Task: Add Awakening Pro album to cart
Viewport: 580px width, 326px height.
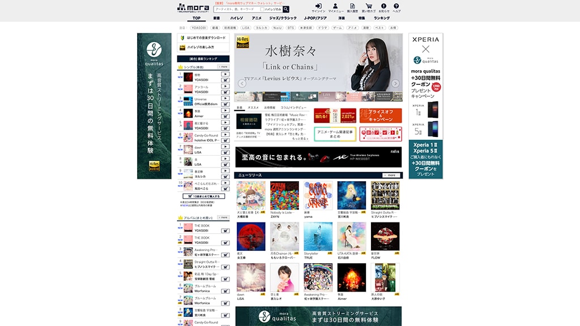Action: pos(225,255)
